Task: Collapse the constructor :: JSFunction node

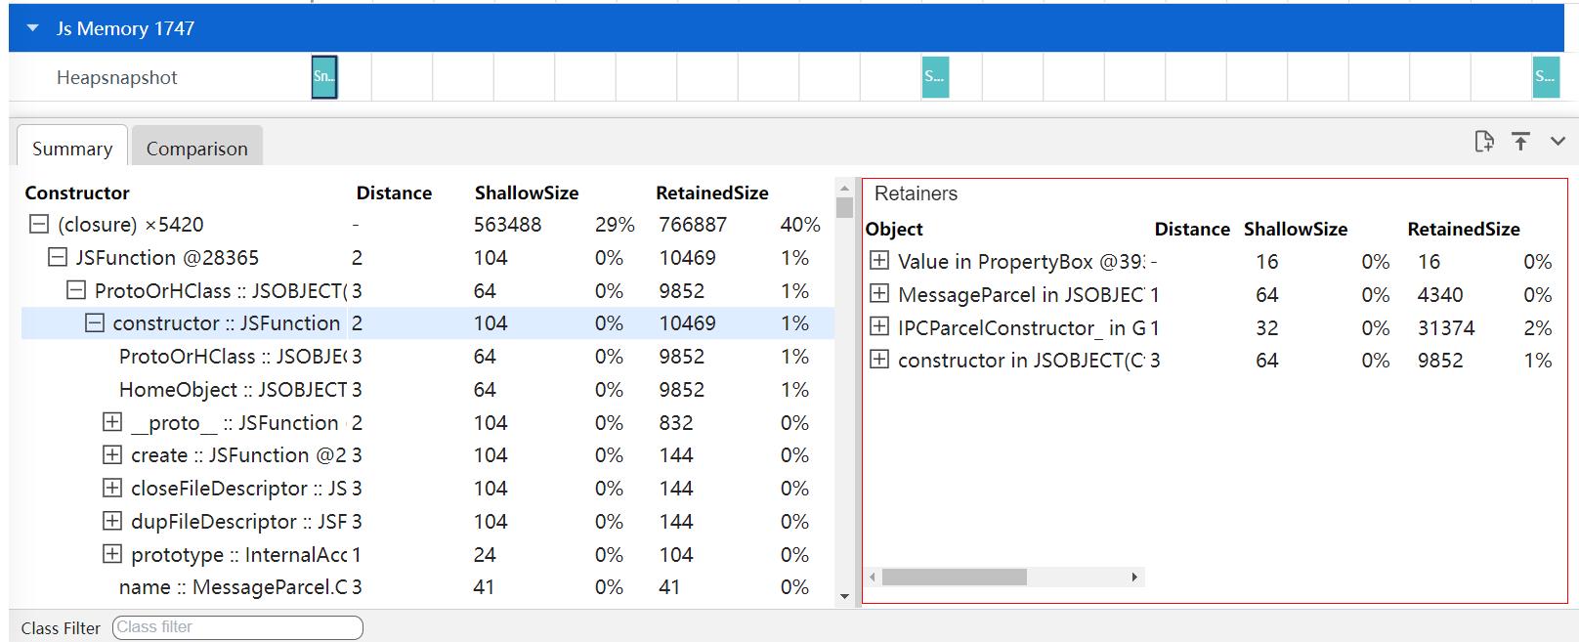Action: click(95, 323)
